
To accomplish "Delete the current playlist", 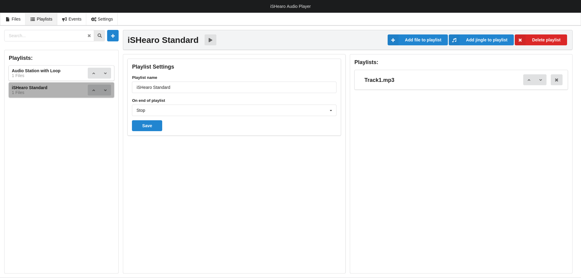I will [x=541, y=40].
